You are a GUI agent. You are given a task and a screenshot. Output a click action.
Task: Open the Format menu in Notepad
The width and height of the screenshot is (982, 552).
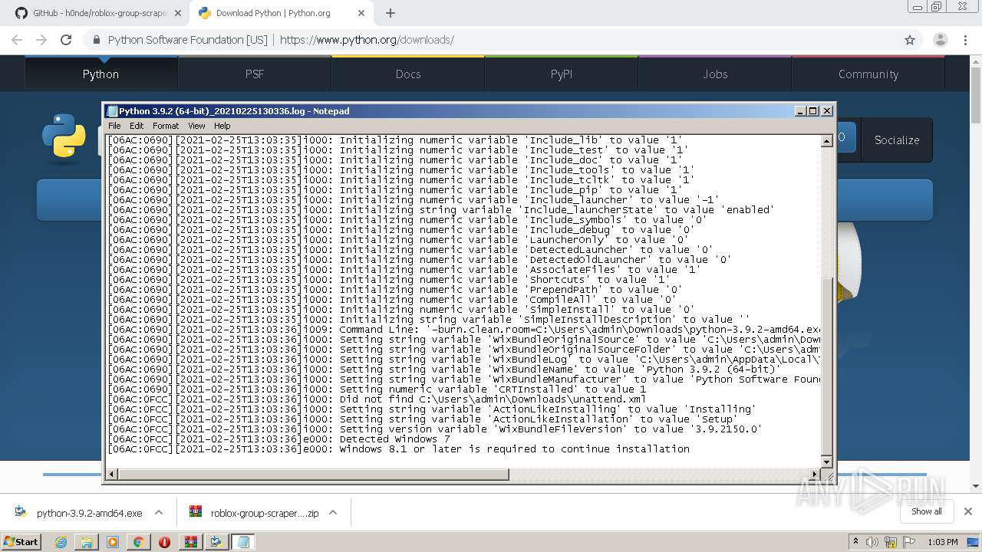[166, 126]
